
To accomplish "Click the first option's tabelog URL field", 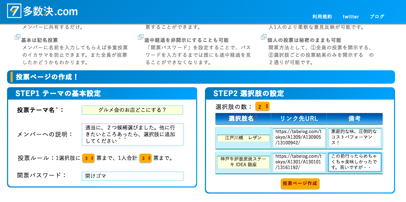I will tap(299, 137).
